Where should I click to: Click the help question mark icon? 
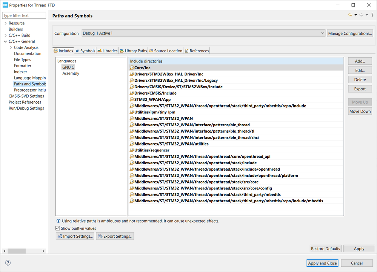pos(8,263)
